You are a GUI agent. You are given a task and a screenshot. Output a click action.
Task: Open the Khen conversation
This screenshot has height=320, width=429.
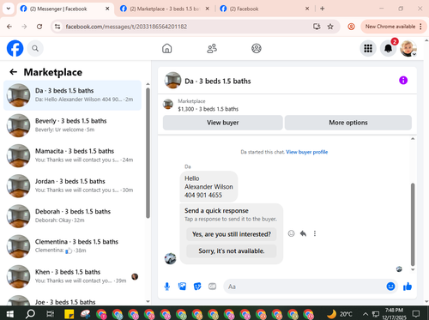point(72,276)
